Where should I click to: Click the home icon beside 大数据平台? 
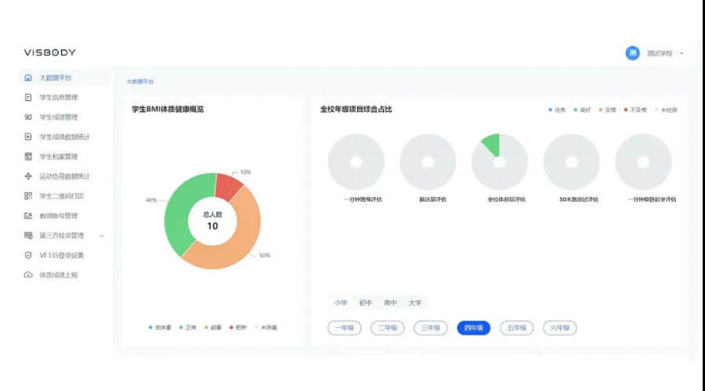[x=28, y=77]
